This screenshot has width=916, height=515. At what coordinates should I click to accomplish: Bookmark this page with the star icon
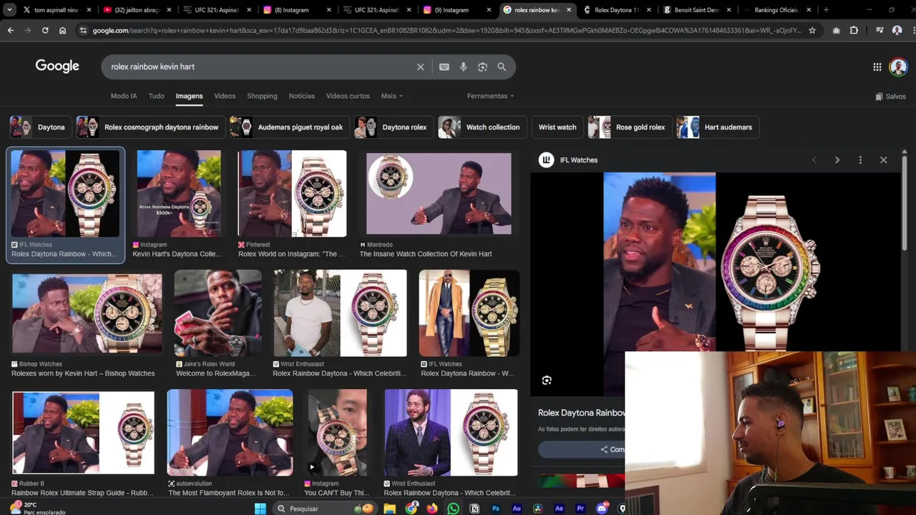tap(812, 30)
